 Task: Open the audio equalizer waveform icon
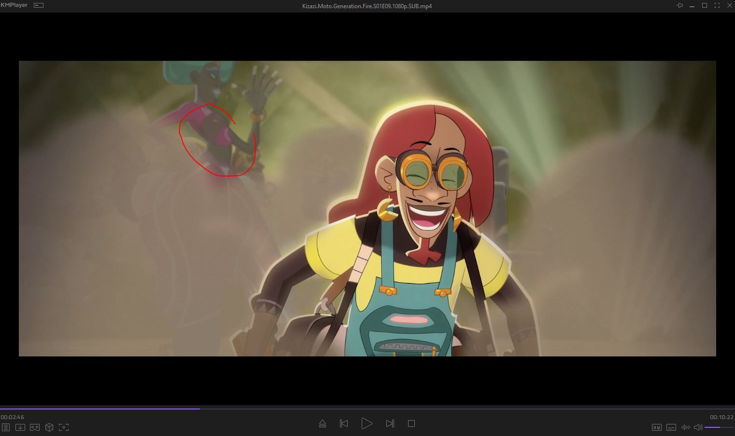point(685,427)
